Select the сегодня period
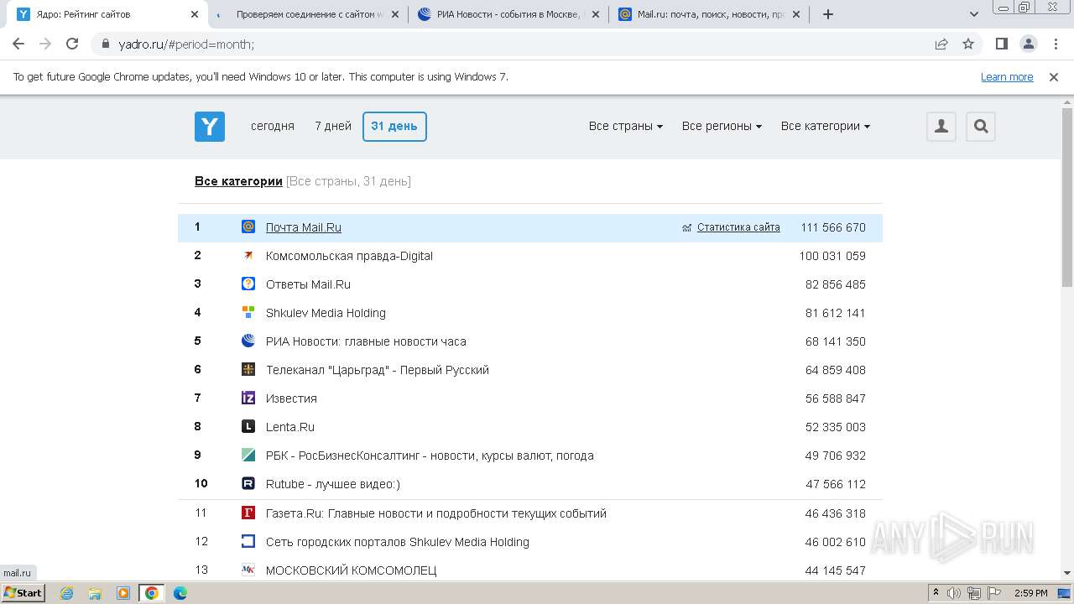Image resolution: width=1074 pixels, height=604 pixels. [x=273, y=126]
